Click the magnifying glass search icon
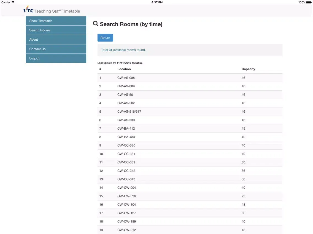The width and height of the screenshot is (313, 234). click(95, 24)
